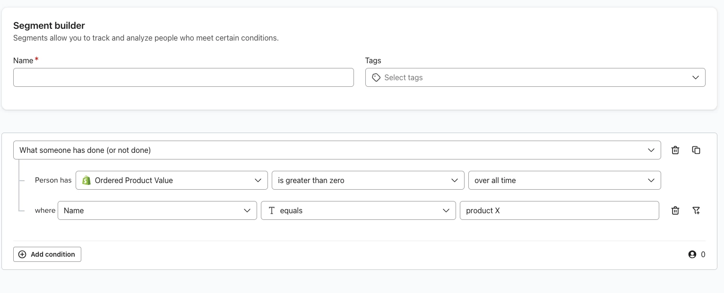Screen dimensions: 724x293
Task: Click the 'product X' value field
Action: 560,210
